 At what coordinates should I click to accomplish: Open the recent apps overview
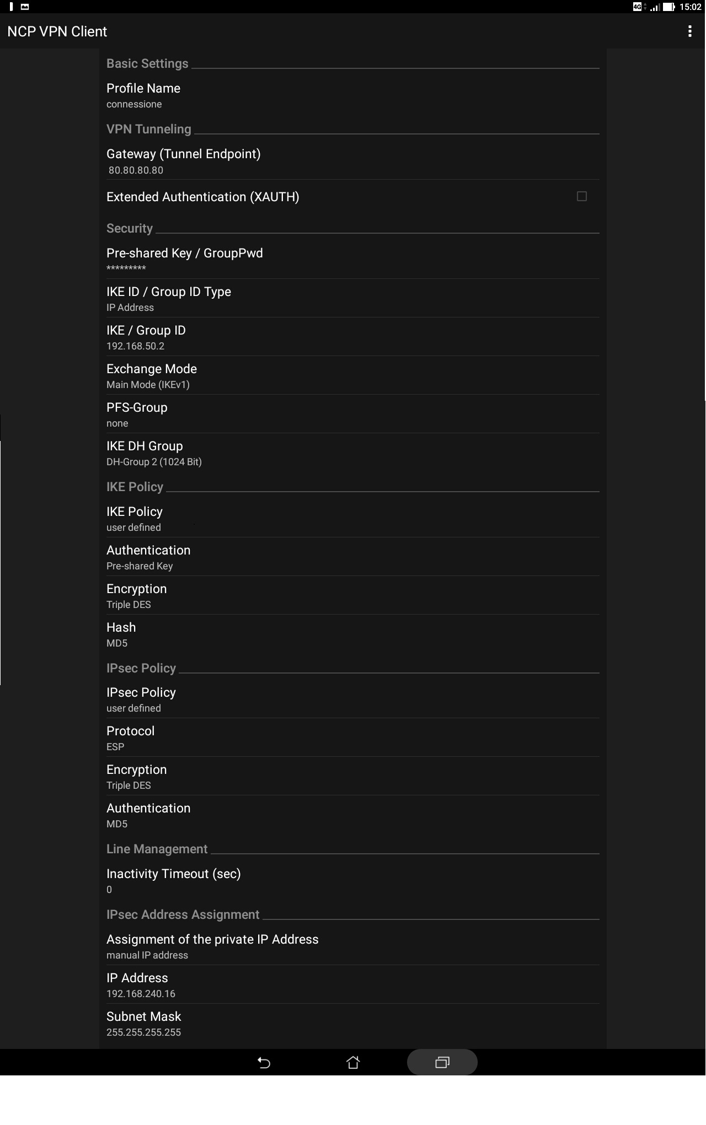coord(442,1062)
